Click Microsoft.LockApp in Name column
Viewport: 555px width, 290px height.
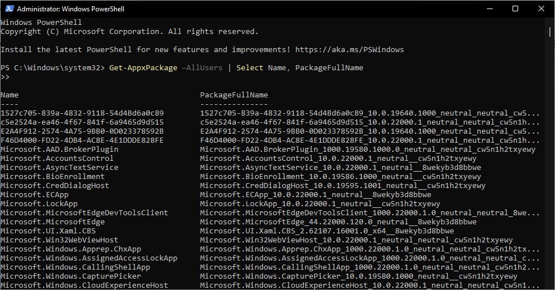tap(39, 204)
